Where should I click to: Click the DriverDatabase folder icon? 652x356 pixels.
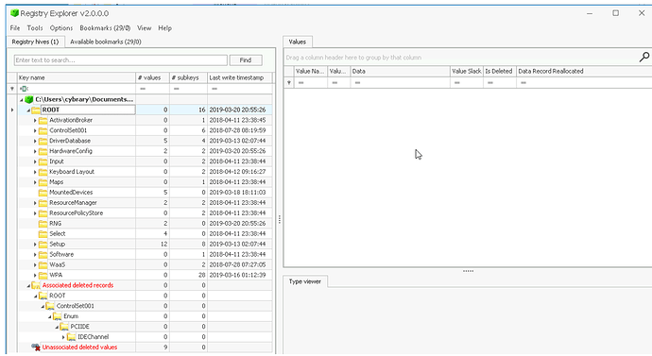tap(43, 141)
